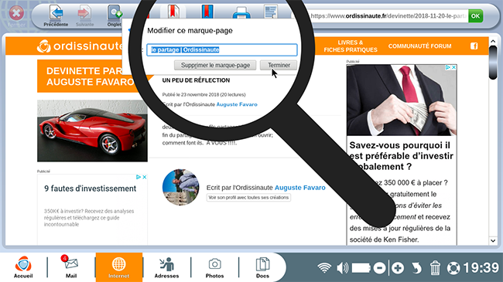Open Adresses in taskbar

[x=166, y=267]
